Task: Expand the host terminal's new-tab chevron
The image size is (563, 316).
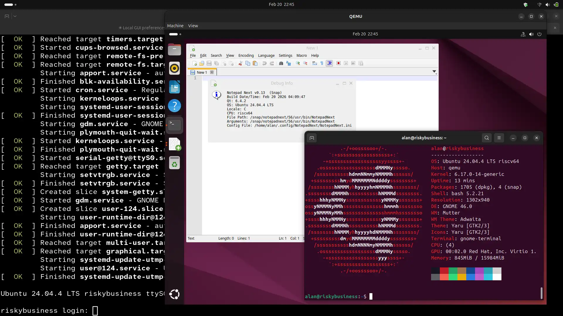Action: pos(15,16)
